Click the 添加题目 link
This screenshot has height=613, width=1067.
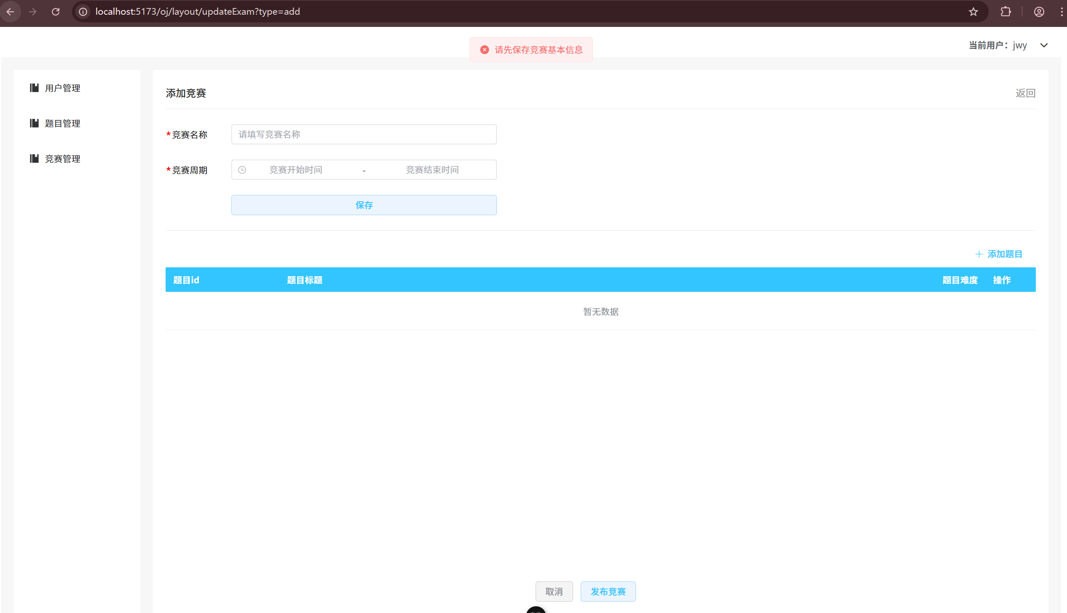tap(1005, 254)
